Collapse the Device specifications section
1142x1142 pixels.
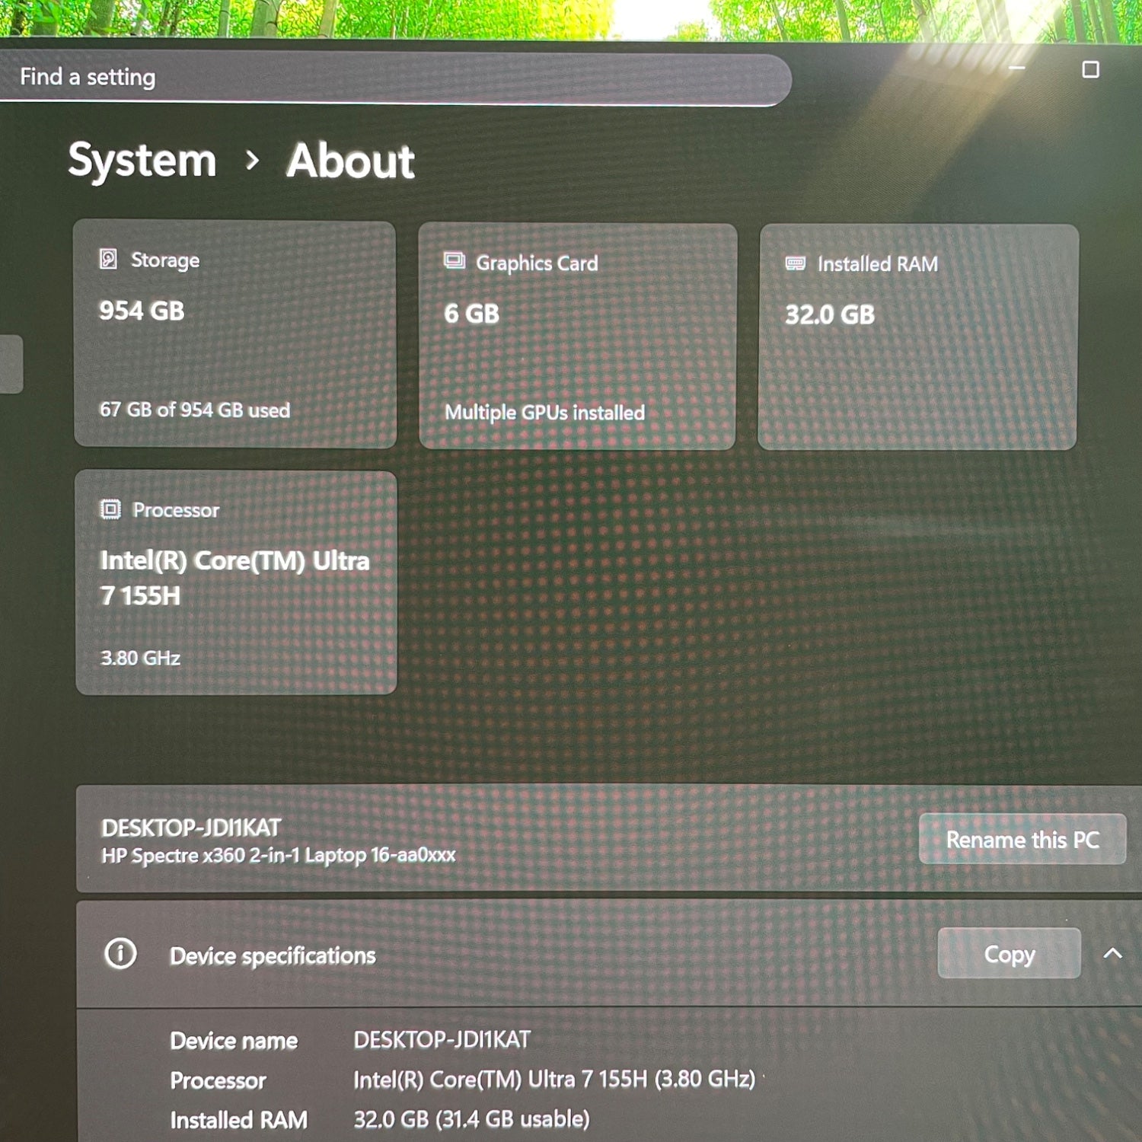(1112, 953)
